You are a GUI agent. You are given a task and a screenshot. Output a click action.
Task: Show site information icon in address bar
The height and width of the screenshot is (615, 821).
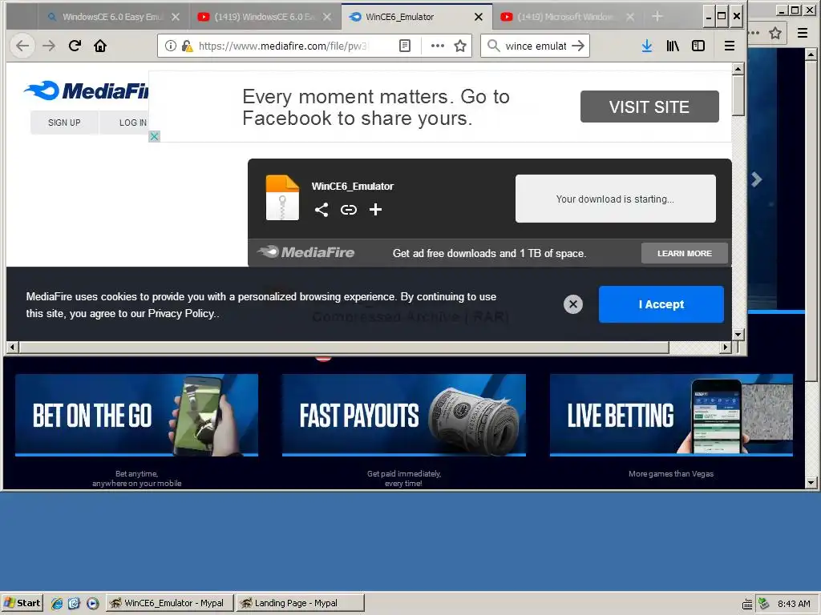tap(170, 46)
